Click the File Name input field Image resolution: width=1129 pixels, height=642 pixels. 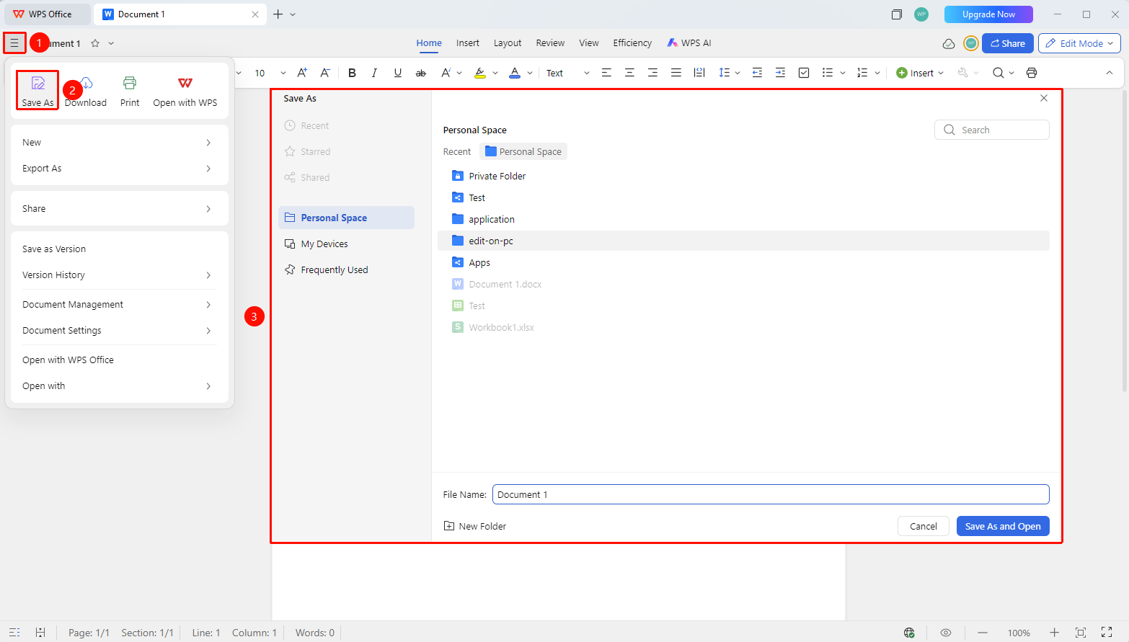[x=771, y=494]
